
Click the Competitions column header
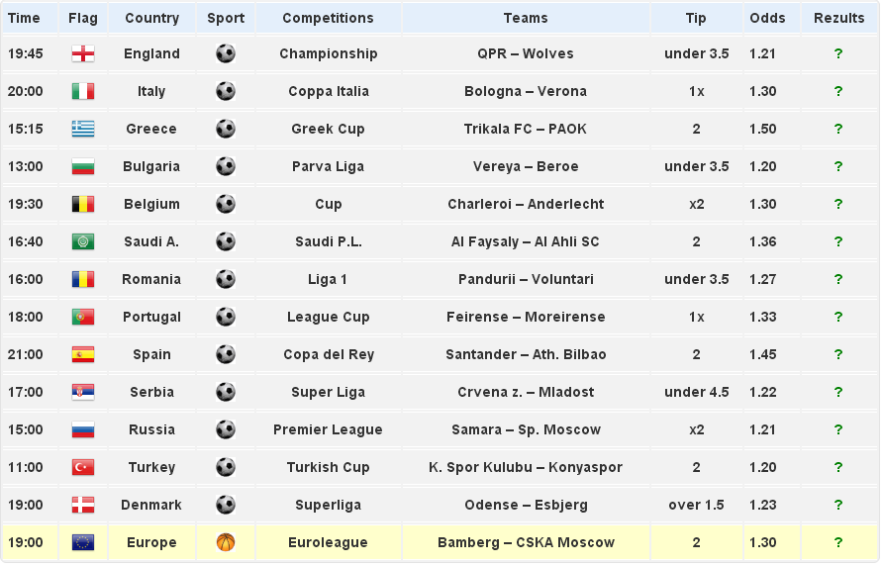pyautogui.click(x=328, y=18)
